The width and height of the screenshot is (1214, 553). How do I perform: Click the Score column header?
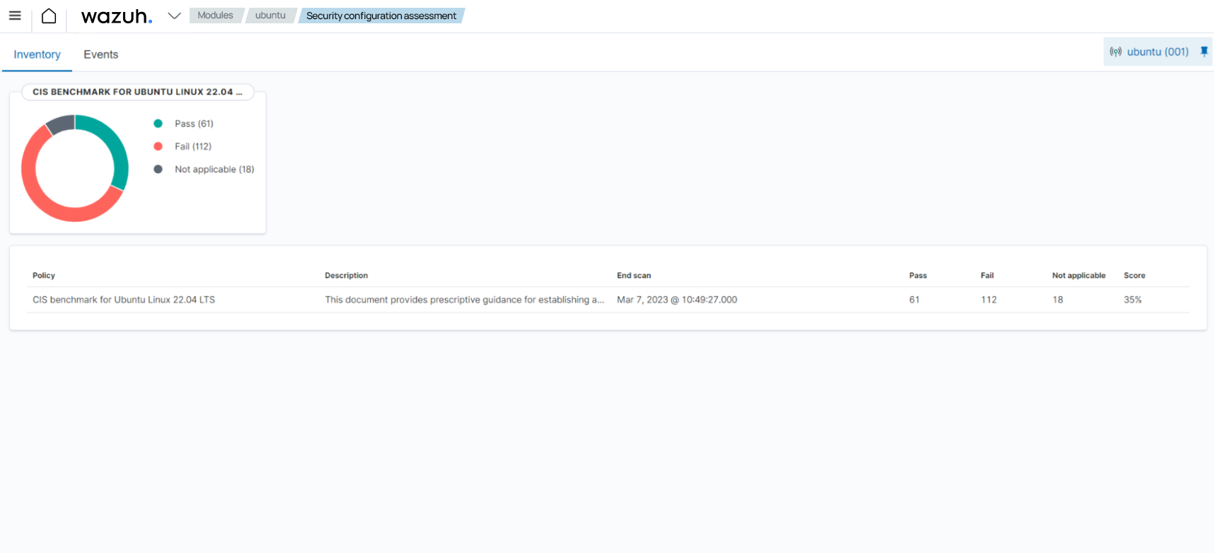point(1134,275)
